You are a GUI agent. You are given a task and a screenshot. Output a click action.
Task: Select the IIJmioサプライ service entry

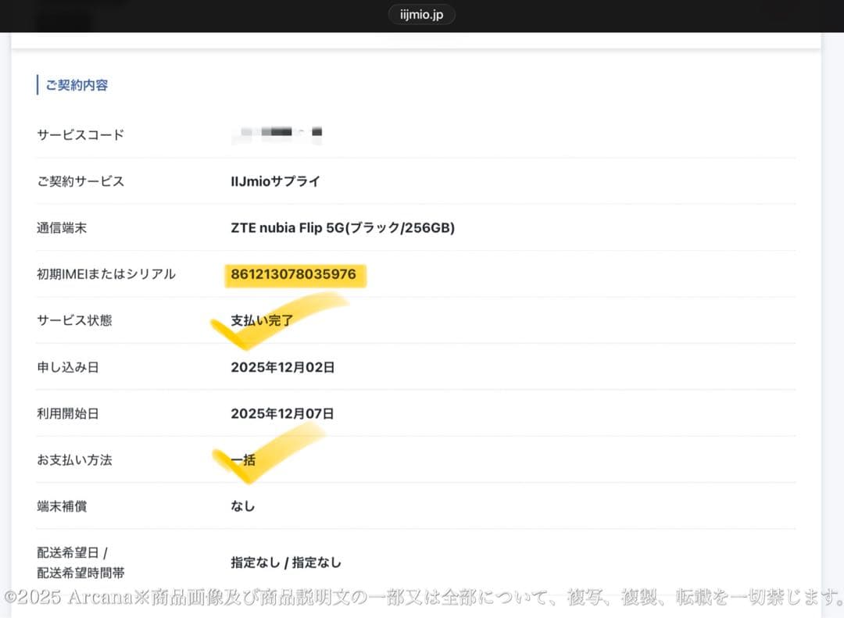click(x=275, y=180)
